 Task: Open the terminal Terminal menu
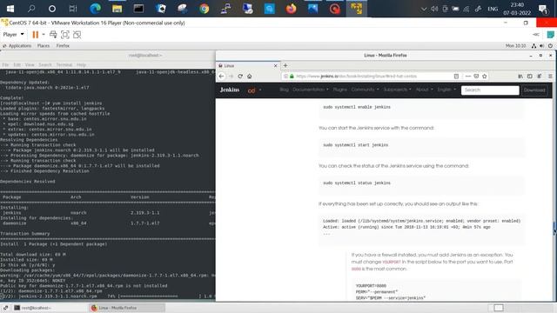click(64, 64)
